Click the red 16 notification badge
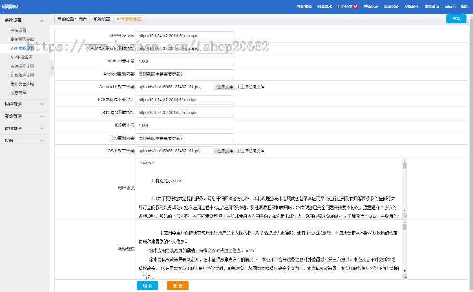 (355, 7)
